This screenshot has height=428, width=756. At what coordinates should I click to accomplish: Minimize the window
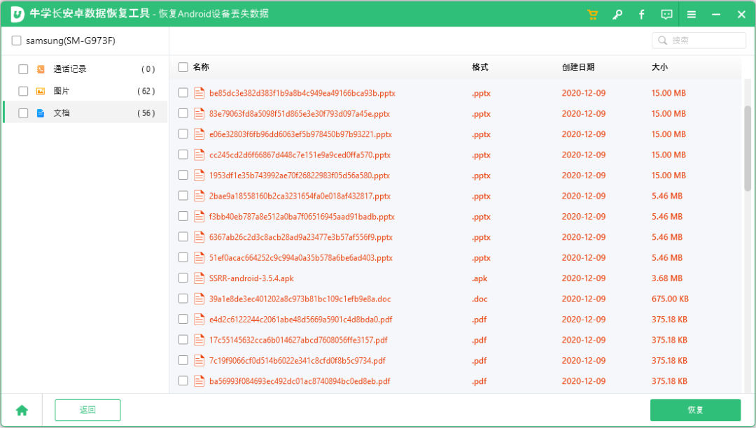coord(716,15)
